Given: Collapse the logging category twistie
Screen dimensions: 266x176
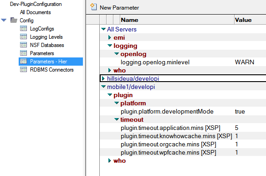Looking at the screenshot, I should tap(110, 45).
